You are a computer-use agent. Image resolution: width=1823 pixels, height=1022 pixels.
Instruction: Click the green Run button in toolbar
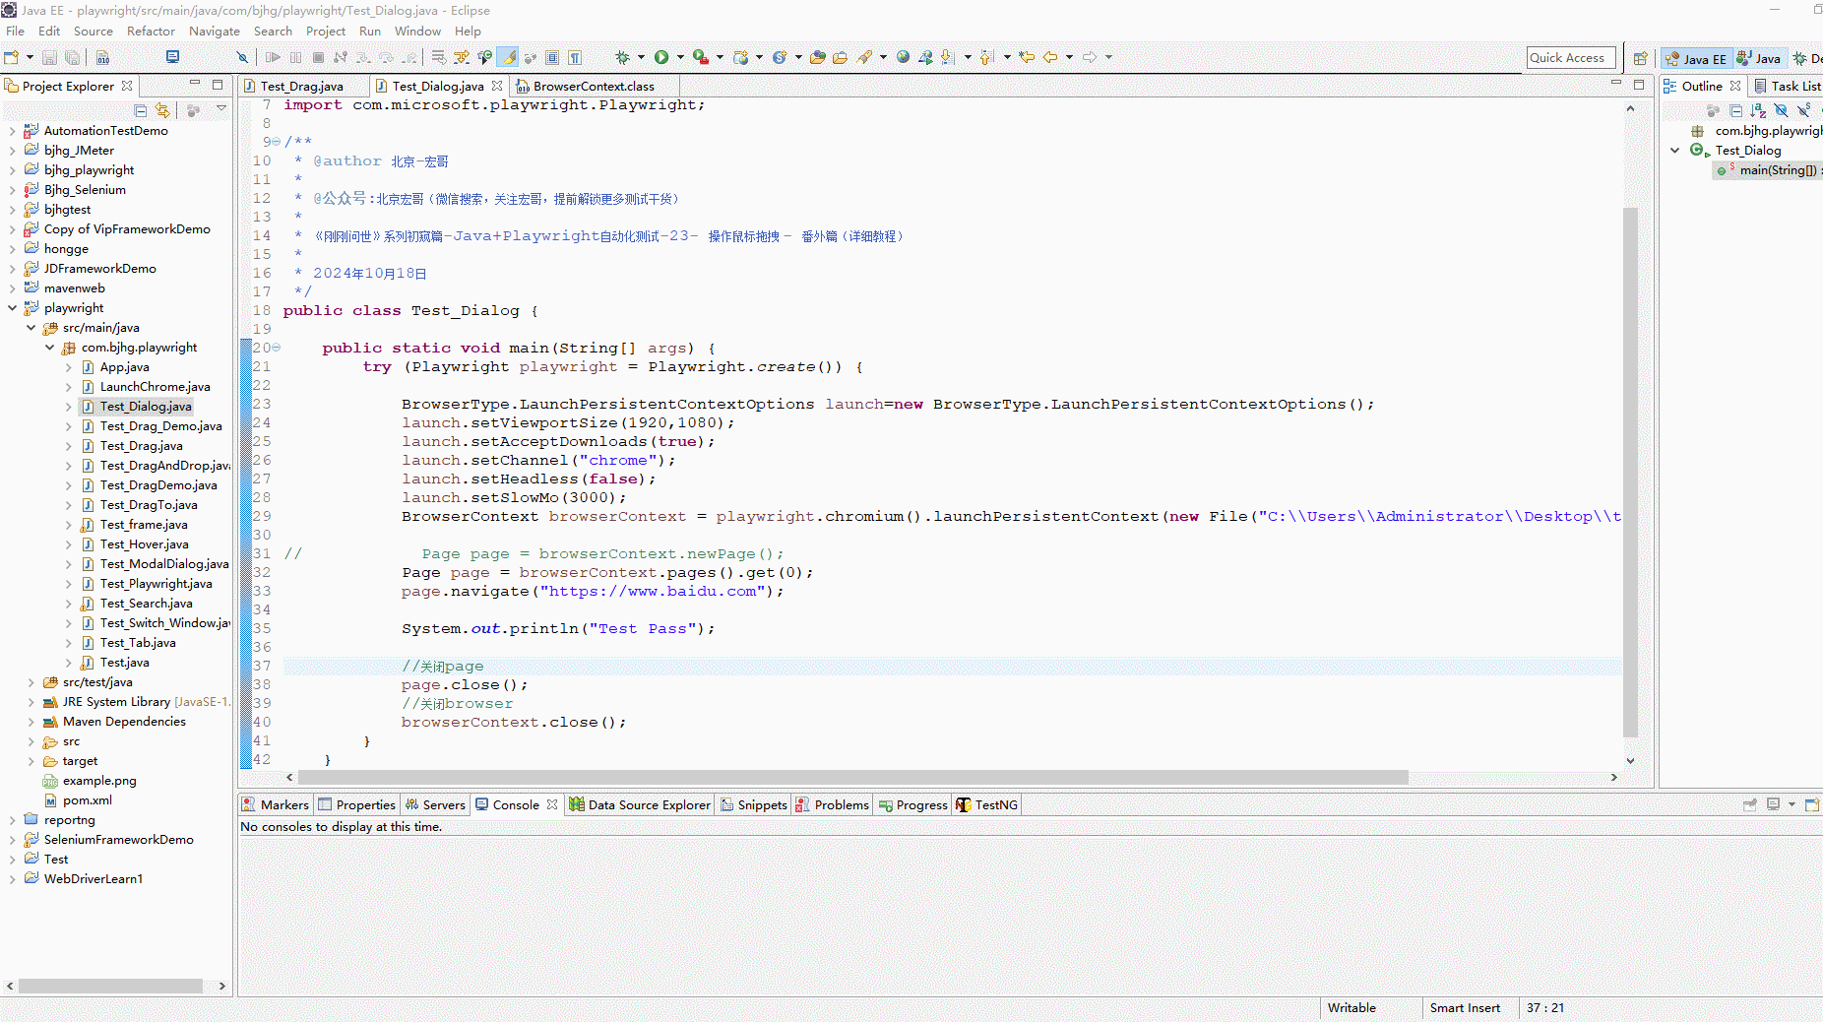(x=661, y=57)
